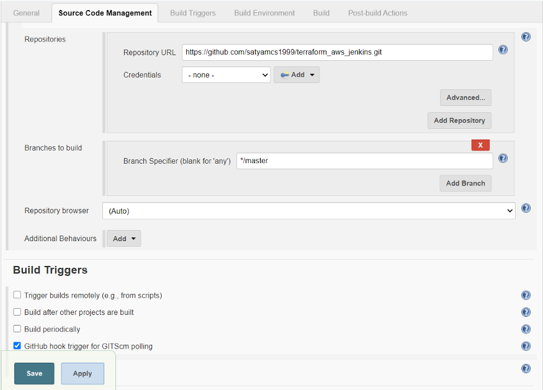Screen dimensions: 543x390
Task: Switch to the Post-build Actions tab
Action: pyautogui.click(x=377, y=13)
